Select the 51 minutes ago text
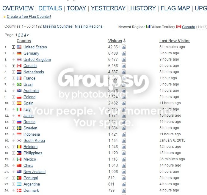The width and height of the screenshot is (207, 195). click(172, 47)
